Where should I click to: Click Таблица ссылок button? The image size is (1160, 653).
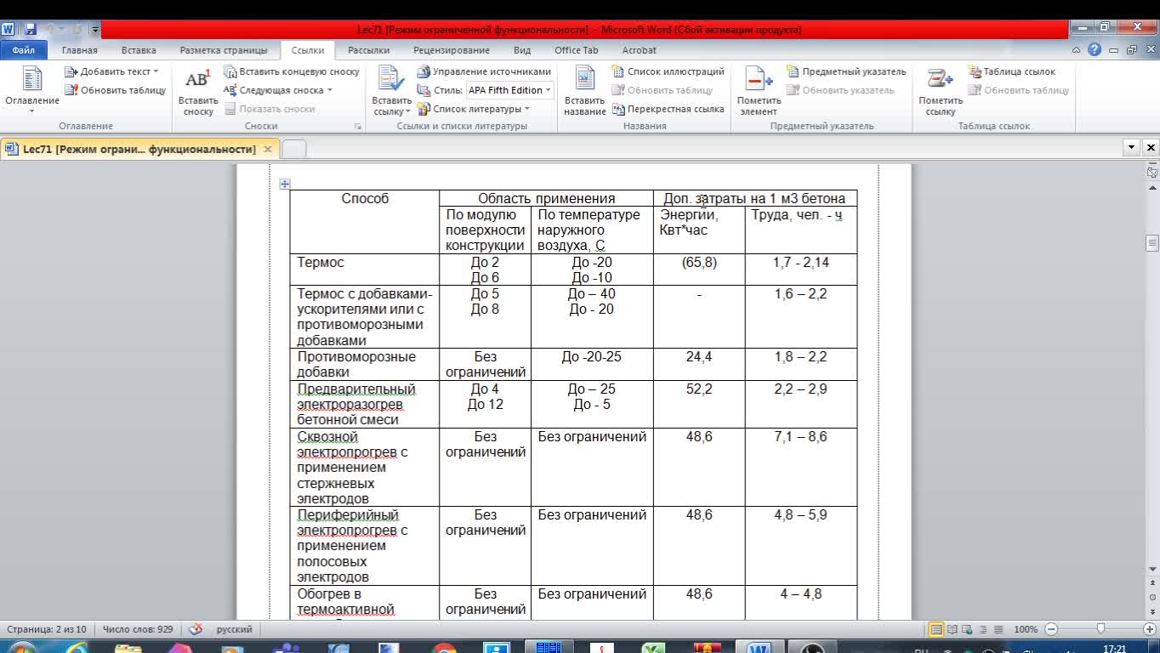[1011, 71]
